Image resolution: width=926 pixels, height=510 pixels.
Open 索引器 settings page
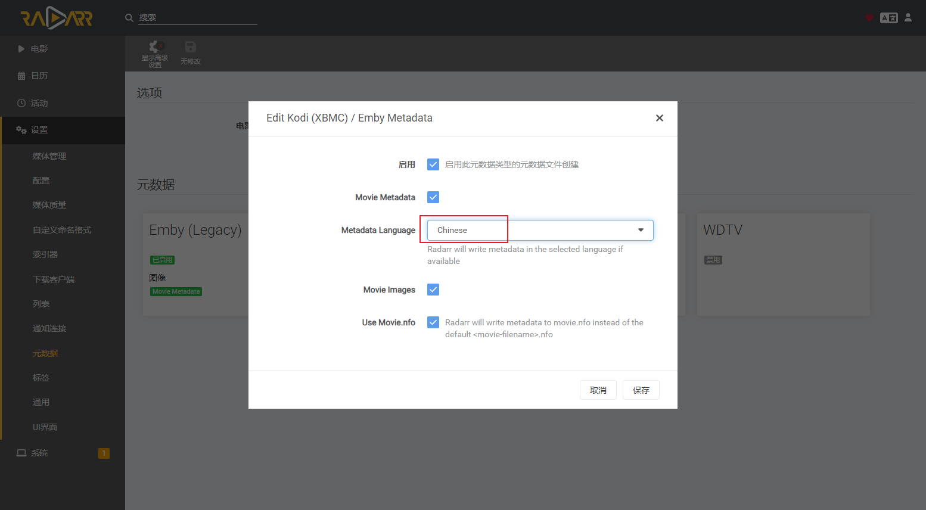pos(45,254)
